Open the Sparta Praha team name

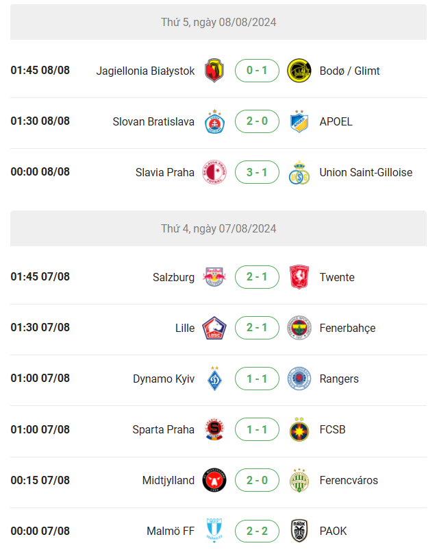click(163, 429)
